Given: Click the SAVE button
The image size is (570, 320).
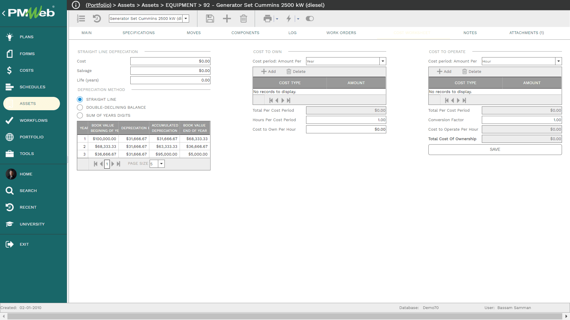Looking at the screenshot, I should (495, 150).
